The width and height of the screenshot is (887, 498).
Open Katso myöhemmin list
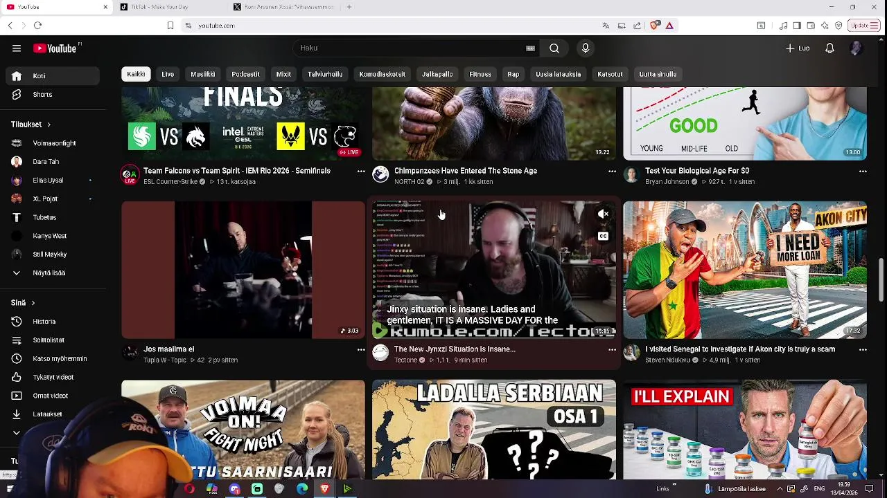[x=53, y=359]
